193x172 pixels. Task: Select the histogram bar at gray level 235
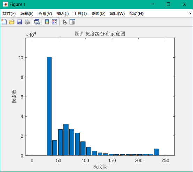point(156,152)
